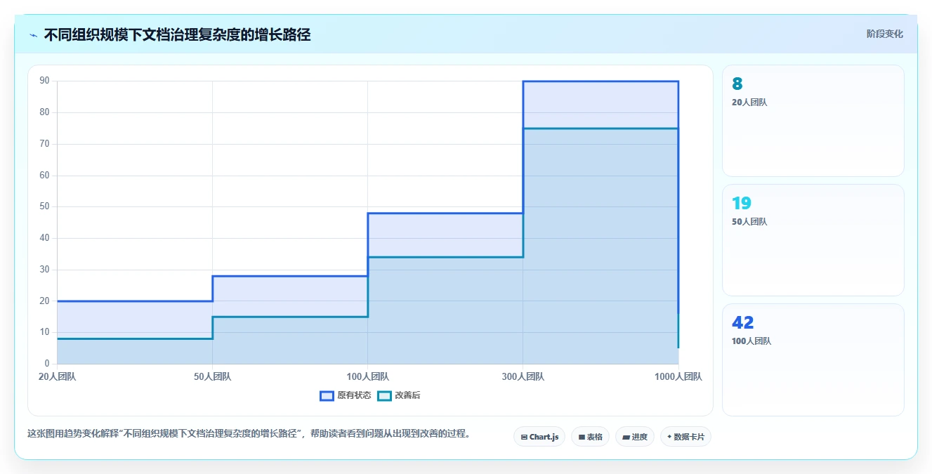Click the icon inside the 进度 tag
The image size is (932, 474).
(626, 437)
